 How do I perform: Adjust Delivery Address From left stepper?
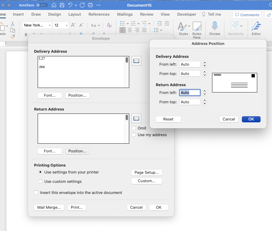[x=205, y=64]
